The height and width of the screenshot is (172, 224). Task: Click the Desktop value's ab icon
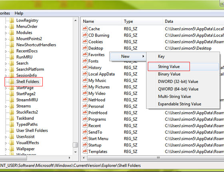point(85,48)
